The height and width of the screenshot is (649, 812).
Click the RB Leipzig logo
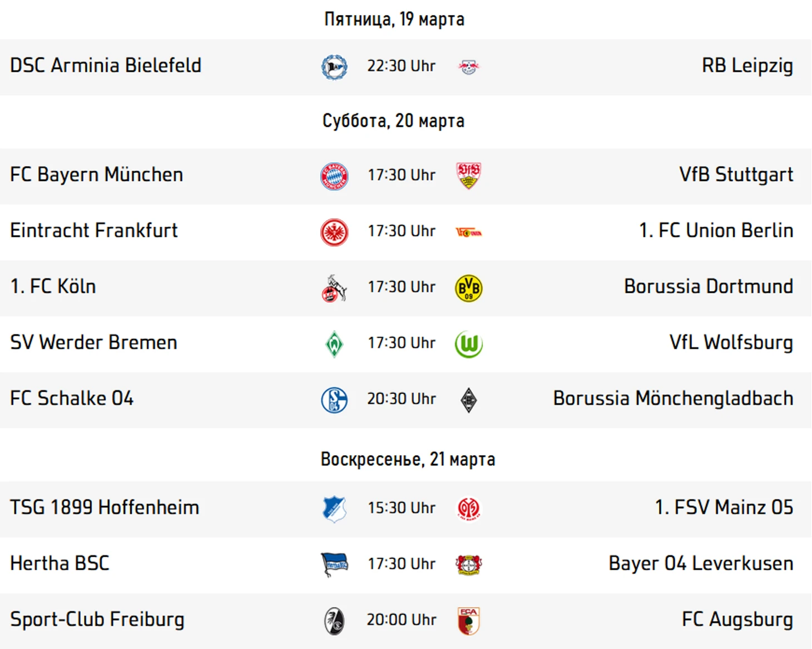click(468, 67)
